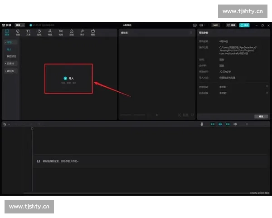The width and height of the screenshot is (272, 218).
Task: Click the draft name value 6月26日
Action: point(223,41)
